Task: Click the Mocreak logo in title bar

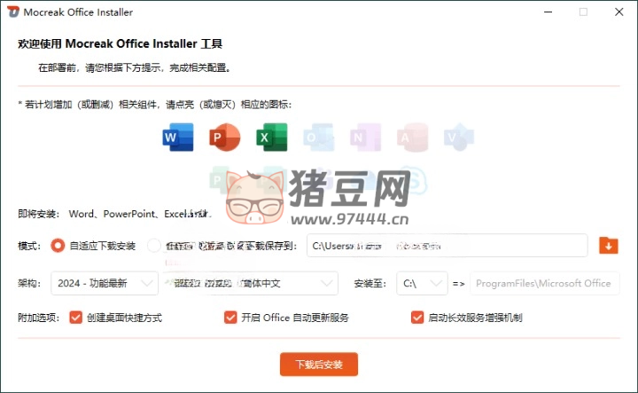Action: tap(13, 12)
